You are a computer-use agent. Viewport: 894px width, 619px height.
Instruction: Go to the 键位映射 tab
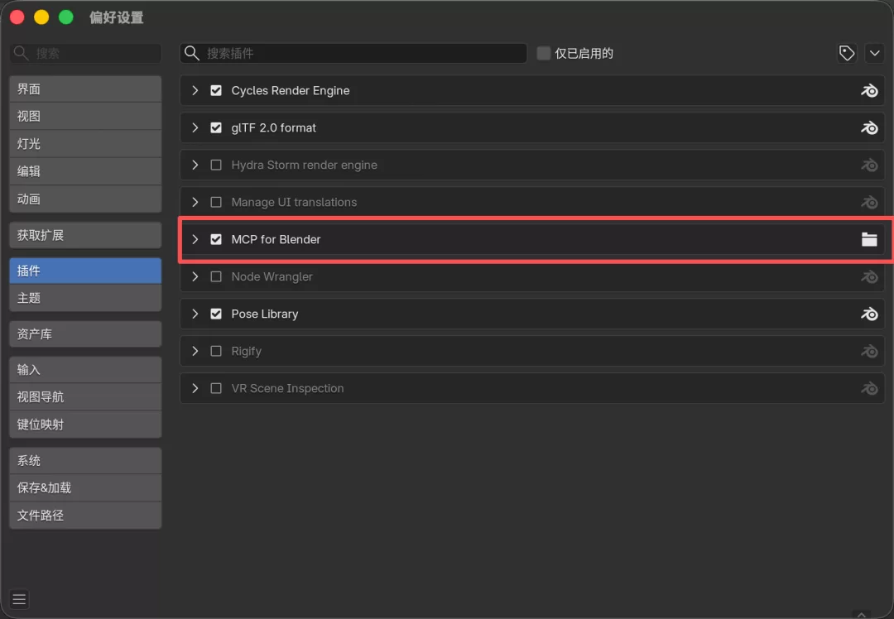[x=85, y=425]
